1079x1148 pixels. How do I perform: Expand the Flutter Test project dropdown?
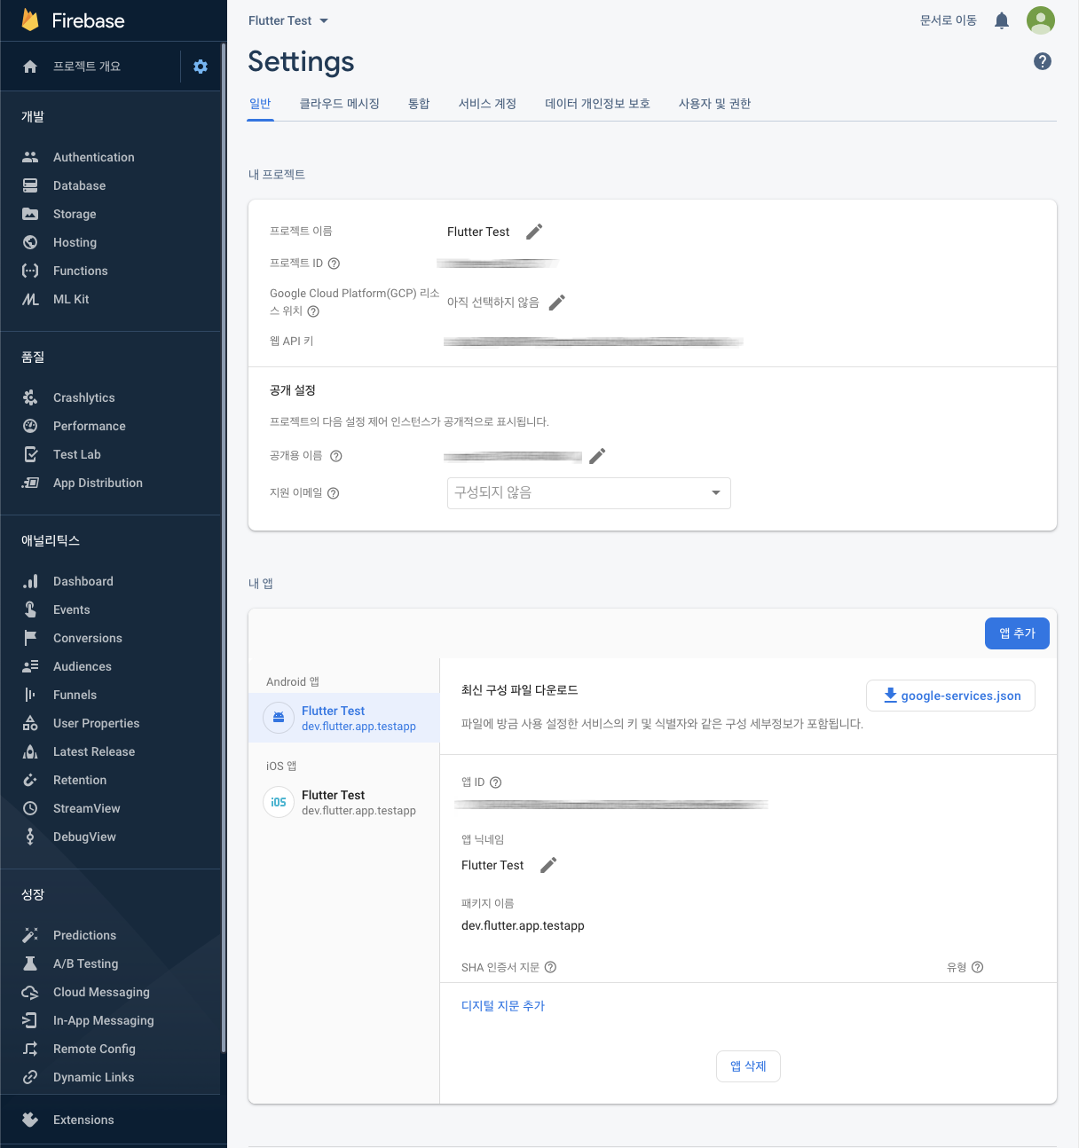point(288,20)
